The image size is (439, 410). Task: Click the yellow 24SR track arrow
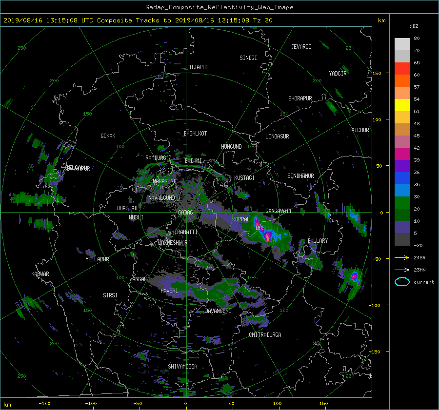(x=402, y=257)
